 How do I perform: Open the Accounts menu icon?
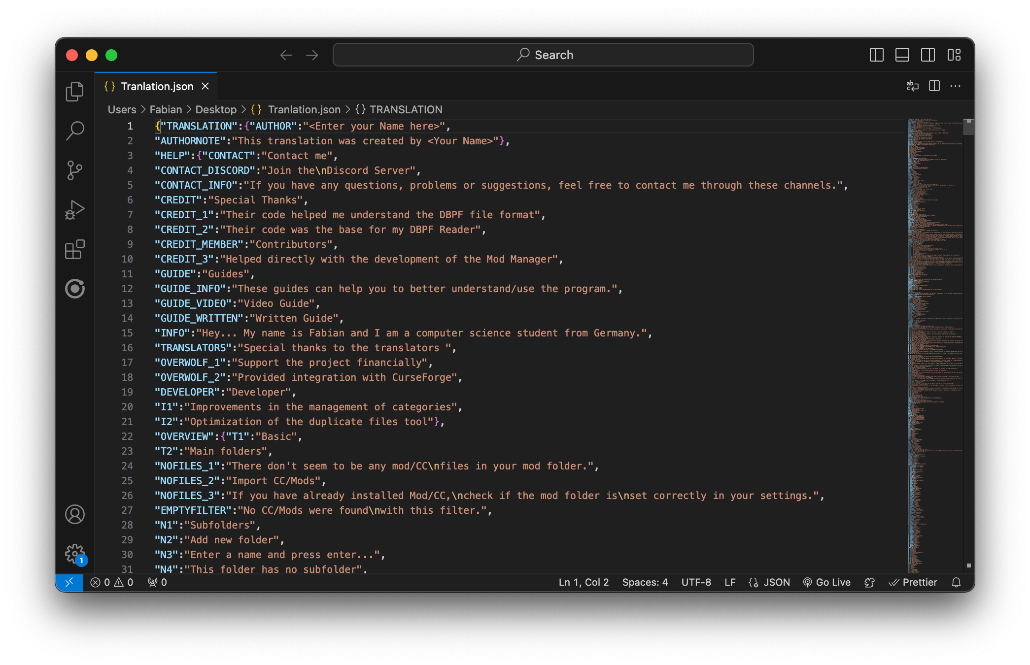(75, 514)
